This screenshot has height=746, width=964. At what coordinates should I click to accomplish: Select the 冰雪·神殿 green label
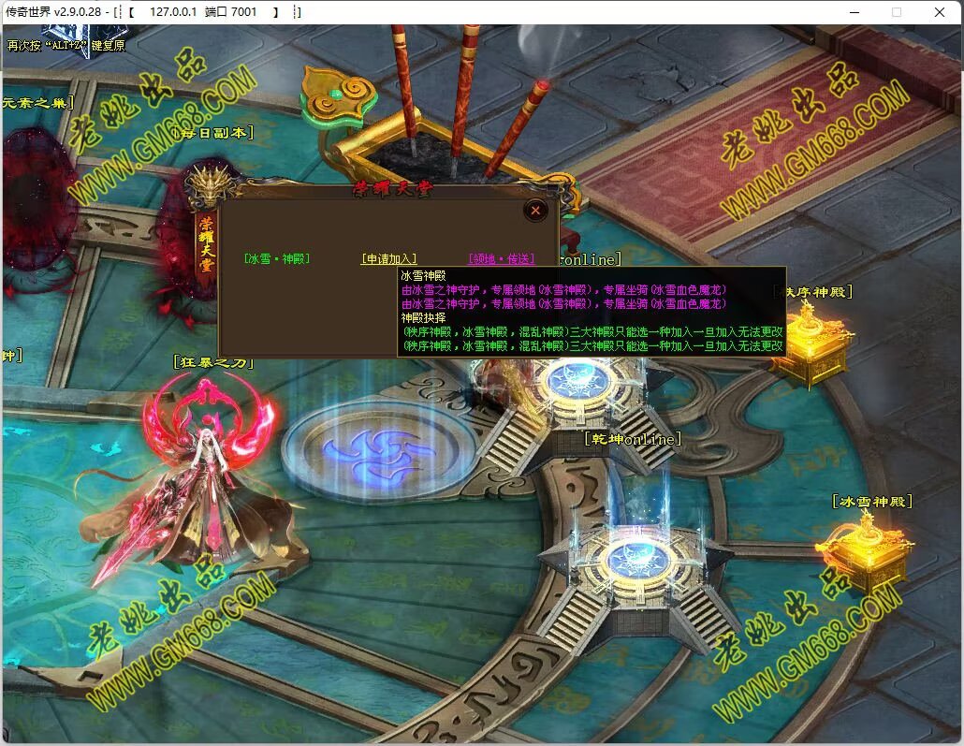coord(276,259)
